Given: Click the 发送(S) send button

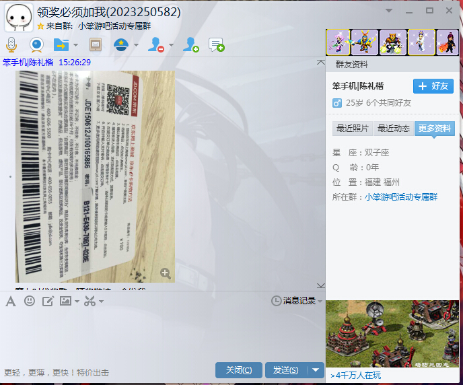Looking at the screenshot, I should coord(285,370).
